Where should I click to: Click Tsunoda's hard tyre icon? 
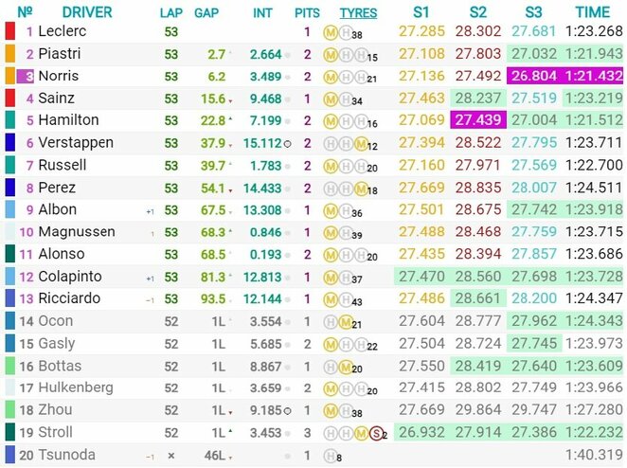coord(330,456)
